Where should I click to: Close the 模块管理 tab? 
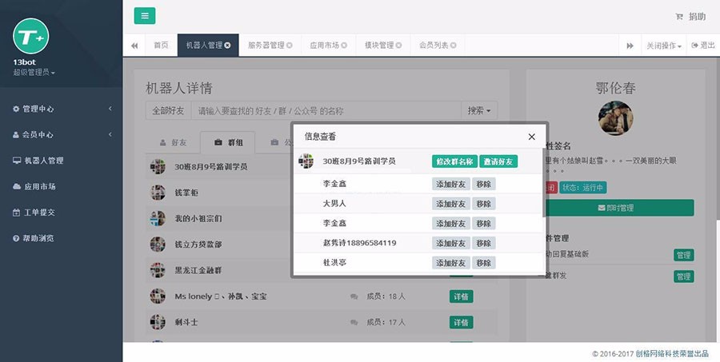click(x=398, y=46)
